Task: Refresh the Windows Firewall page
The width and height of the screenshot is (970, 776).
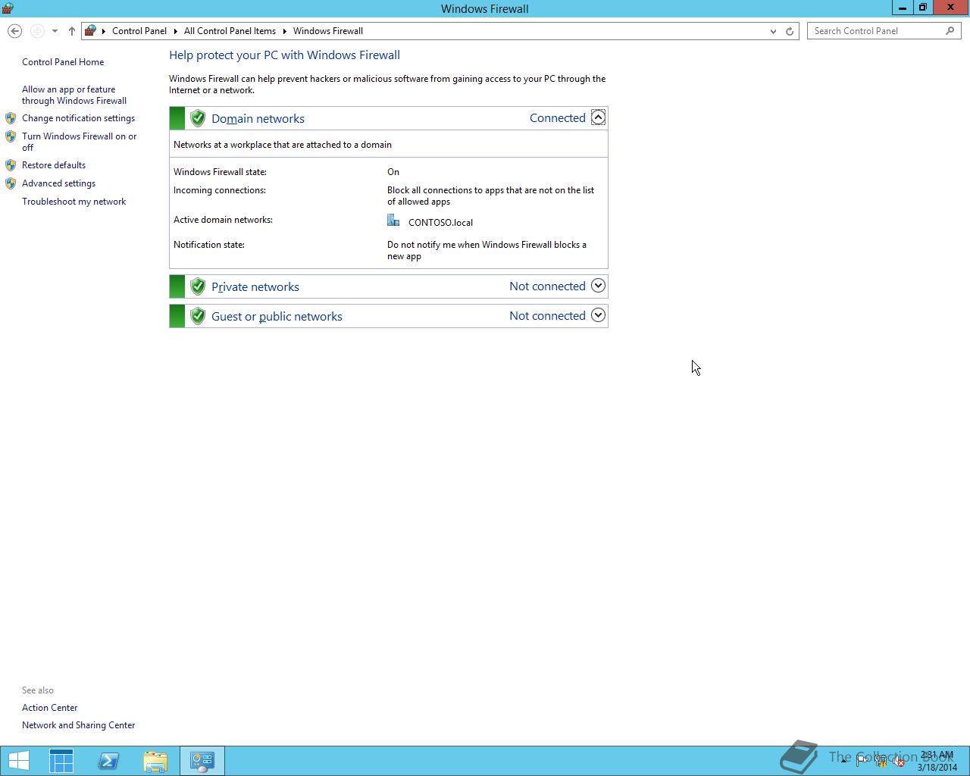Action: (790, 31)
